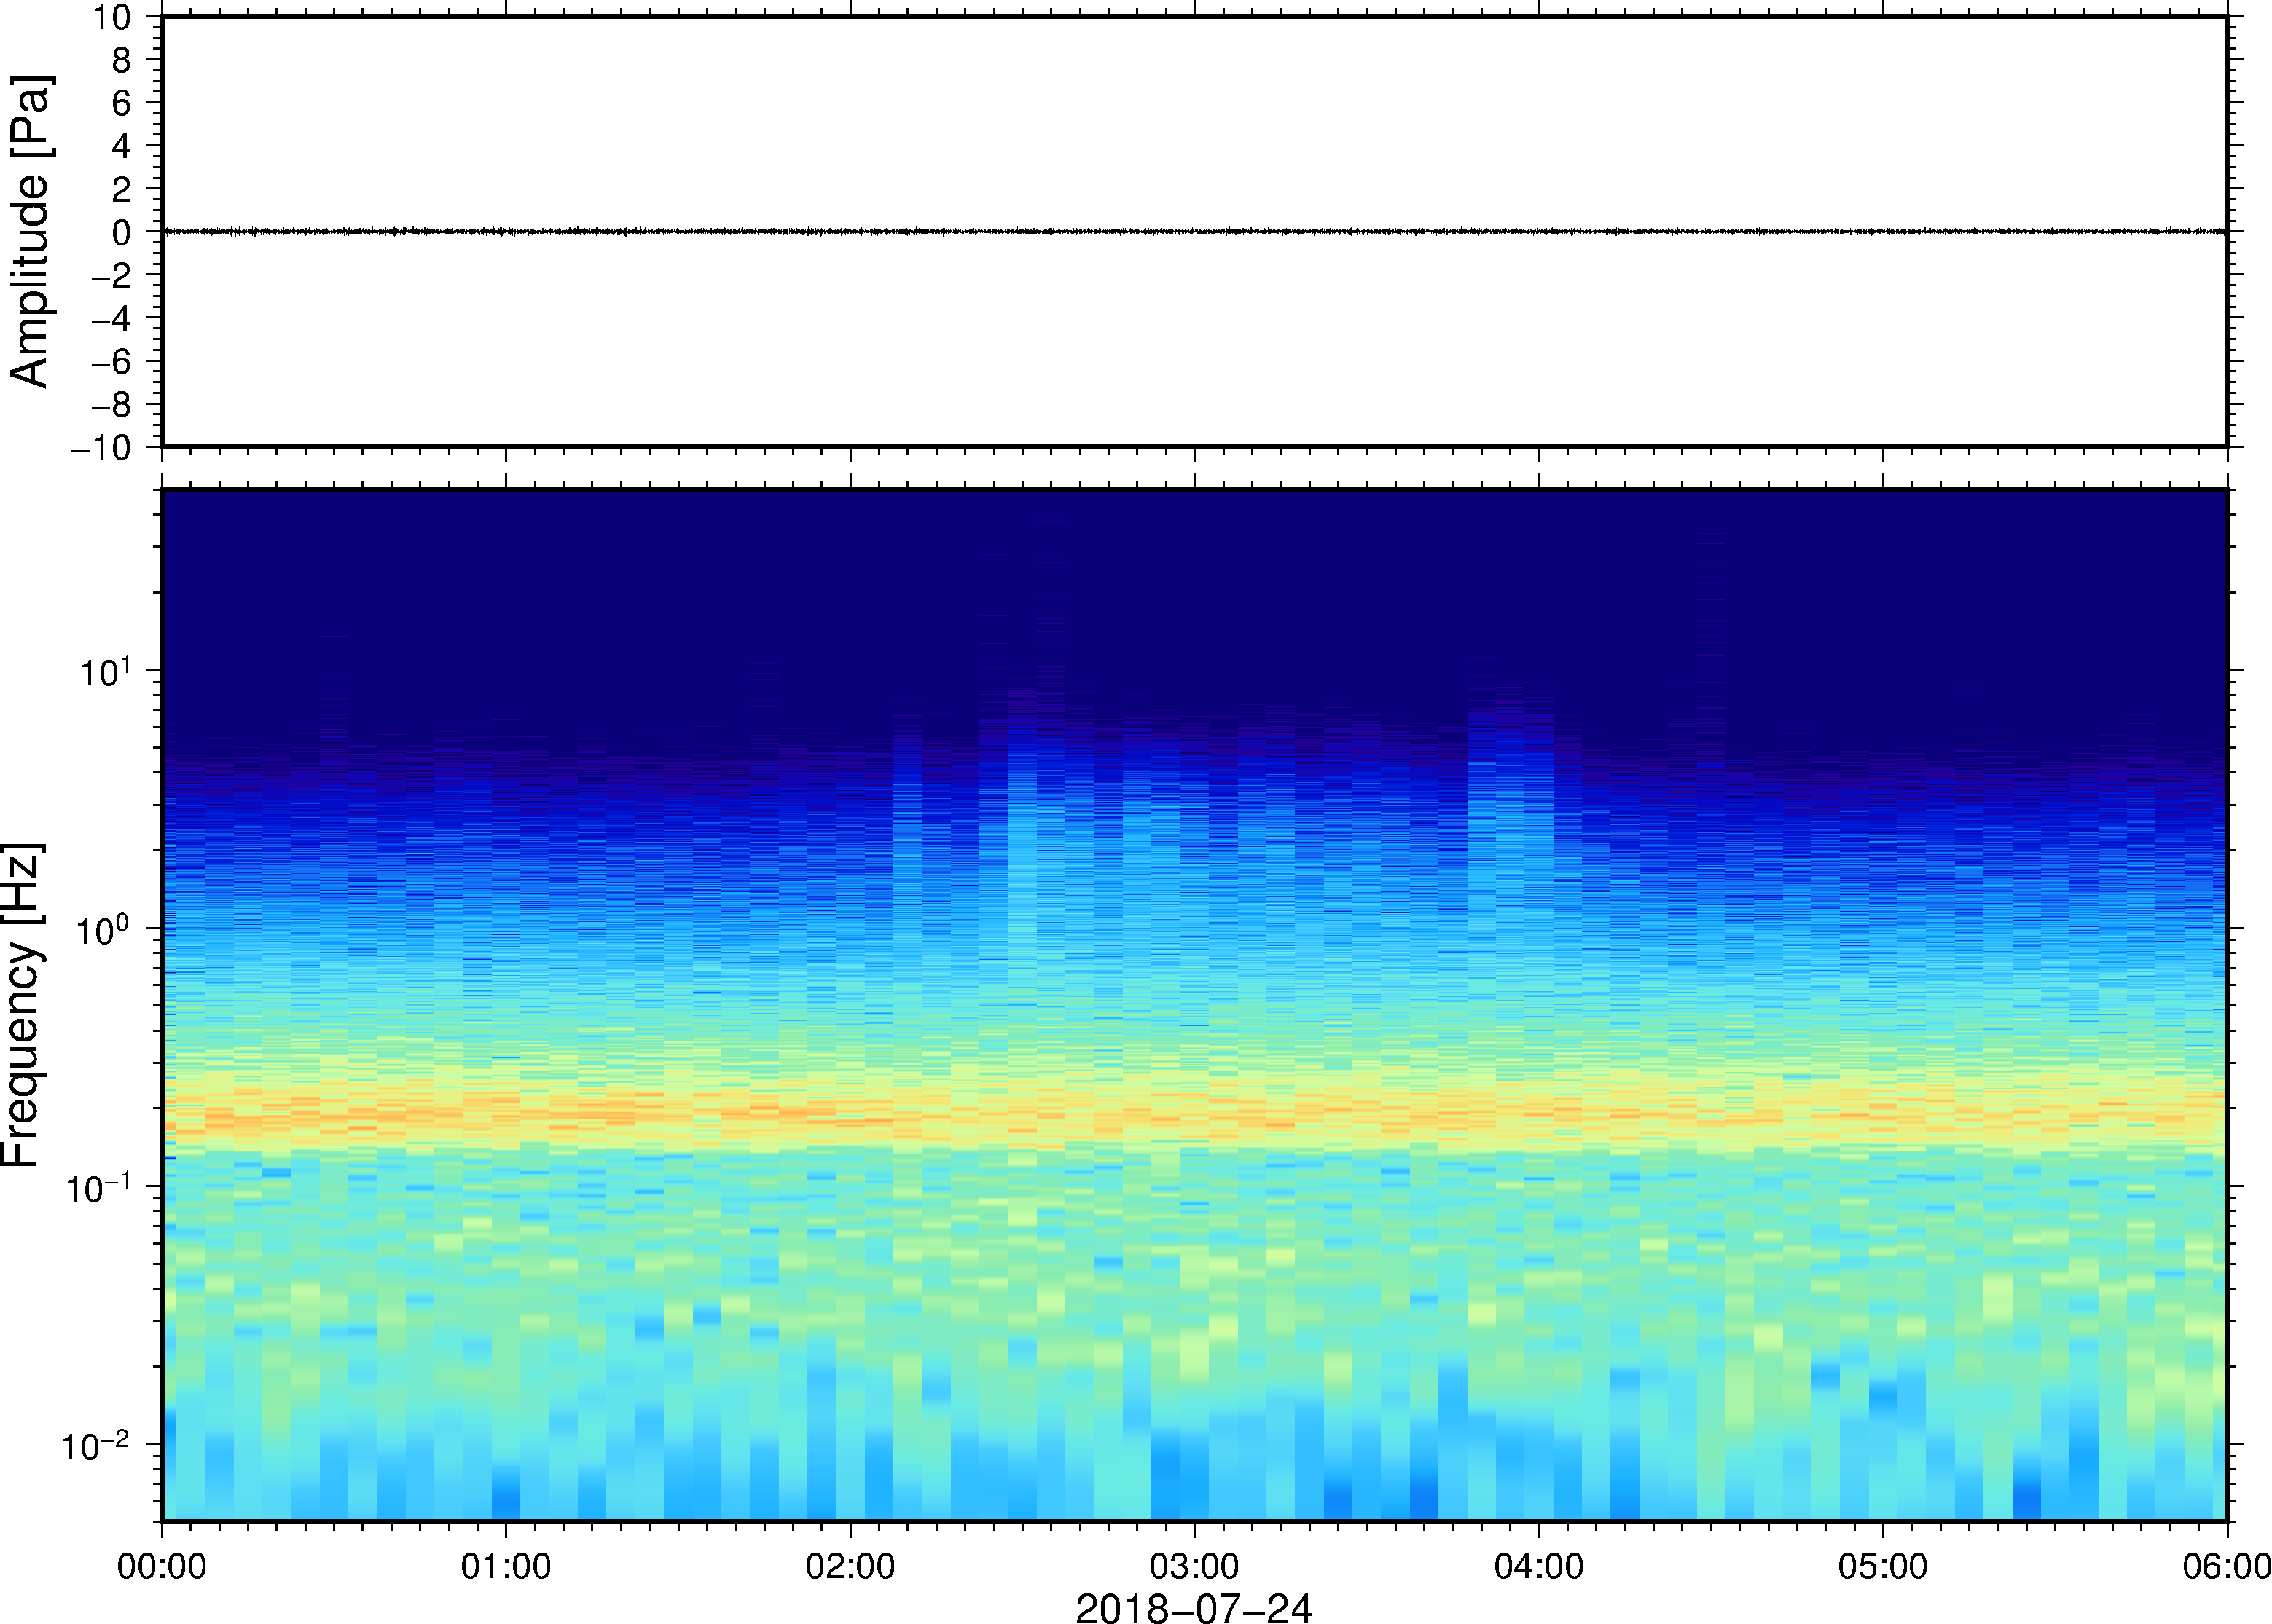Click amplitude tick label 8

pyautogui.click(x=122, y=60)
